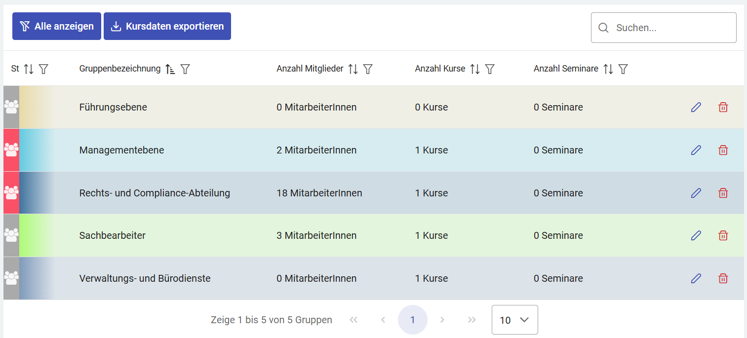Click the Kursdaten exportieren button
The image size is (747, 338).
click(x=167, y=26)
